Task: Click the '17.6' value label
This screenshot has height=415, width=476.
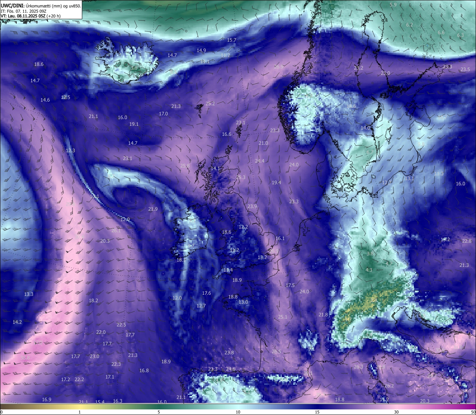Action: click(x=206, y=293)
